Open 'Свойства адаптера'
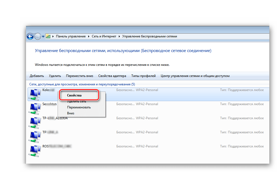The image size is (278, 181). point(112,76)
